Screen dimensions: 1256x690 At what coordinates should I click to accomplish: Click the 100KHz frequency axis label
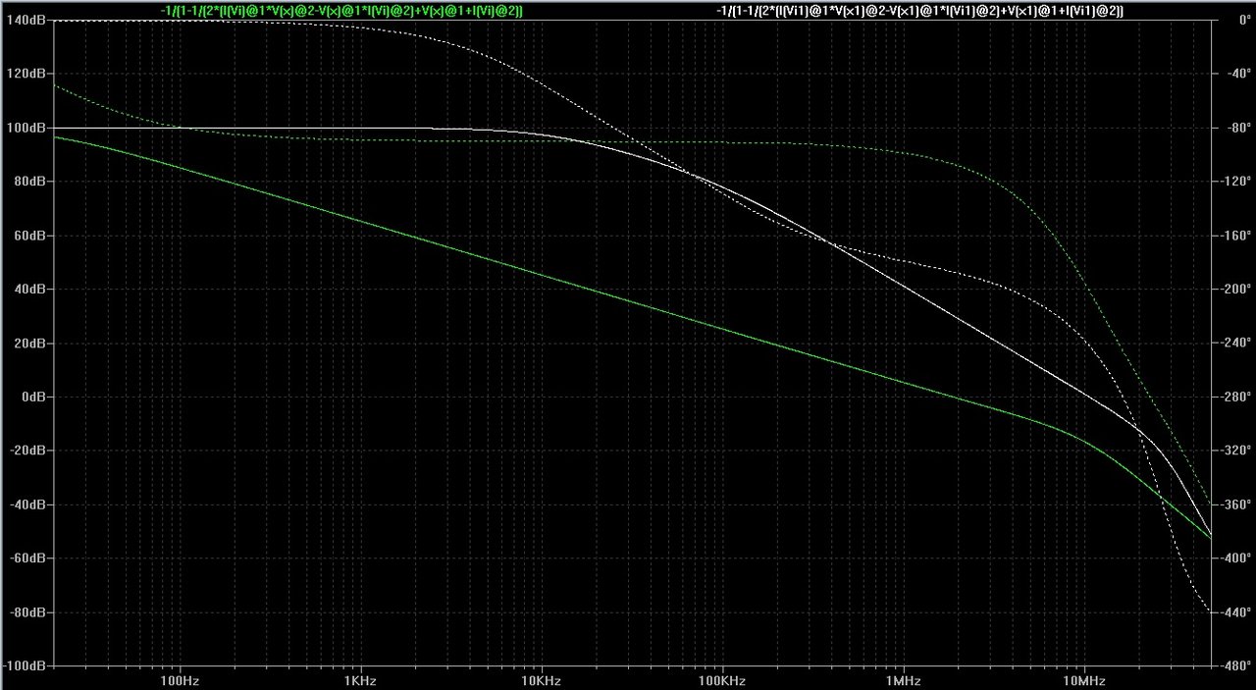(722, 680)
